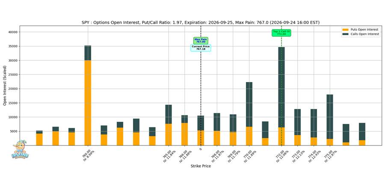Click the dark calls segment of the 770 bar

(249, 104)
